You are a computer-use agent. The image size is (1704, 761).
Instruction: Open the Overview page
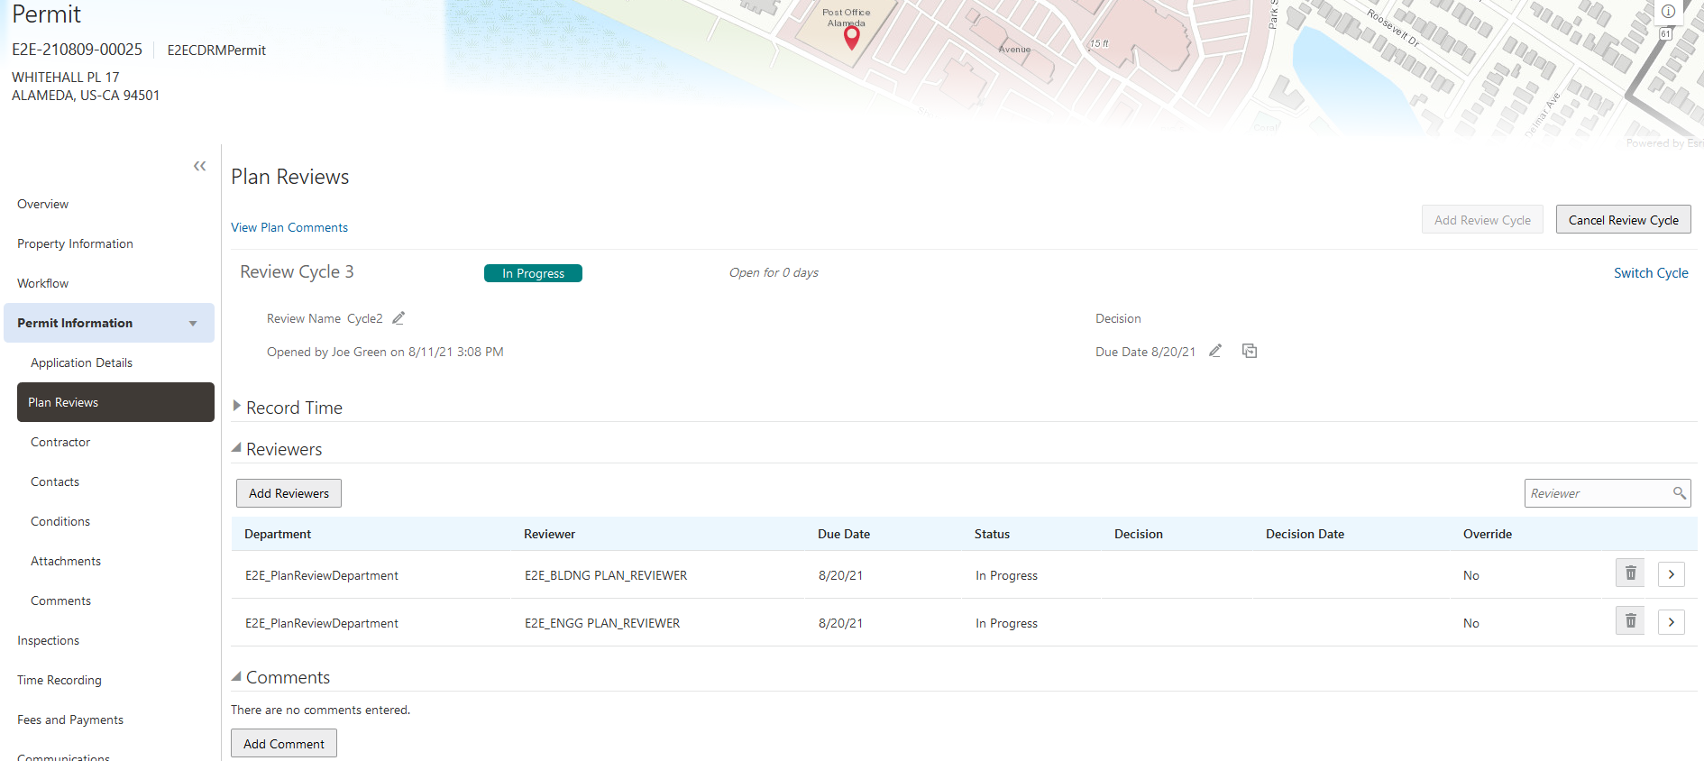pos(42,204)
